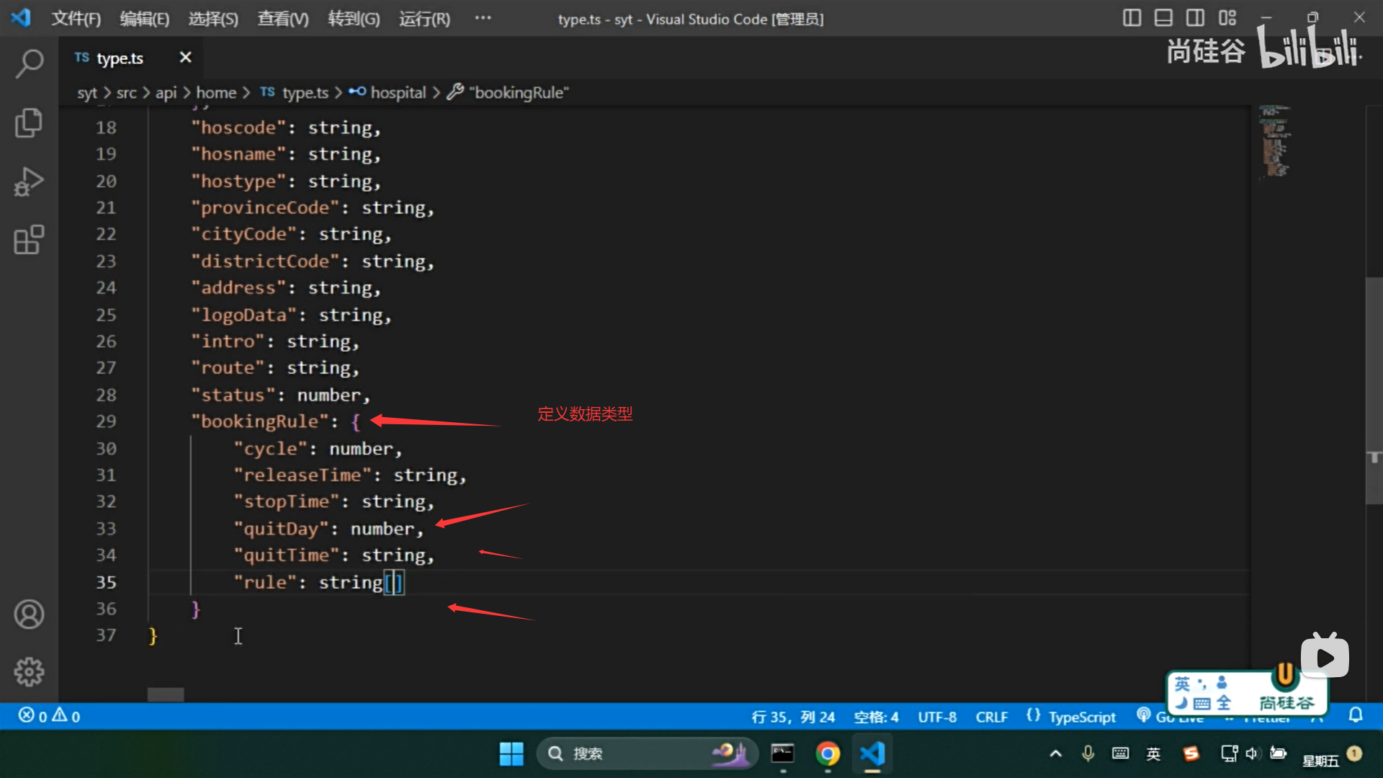The height and width of the screenshot is (778, 1383).
Task: Open the Explorer files icon
Action: 29,122
